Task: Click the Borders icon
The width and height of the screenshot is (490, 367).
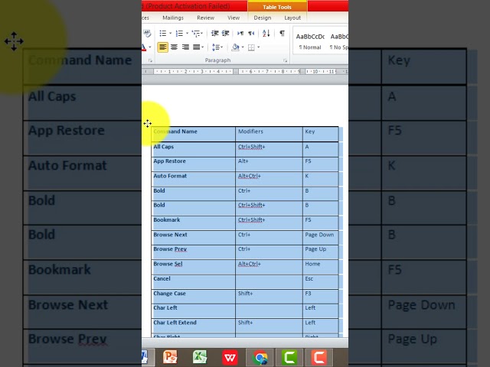Action: [x=251, y=47]
